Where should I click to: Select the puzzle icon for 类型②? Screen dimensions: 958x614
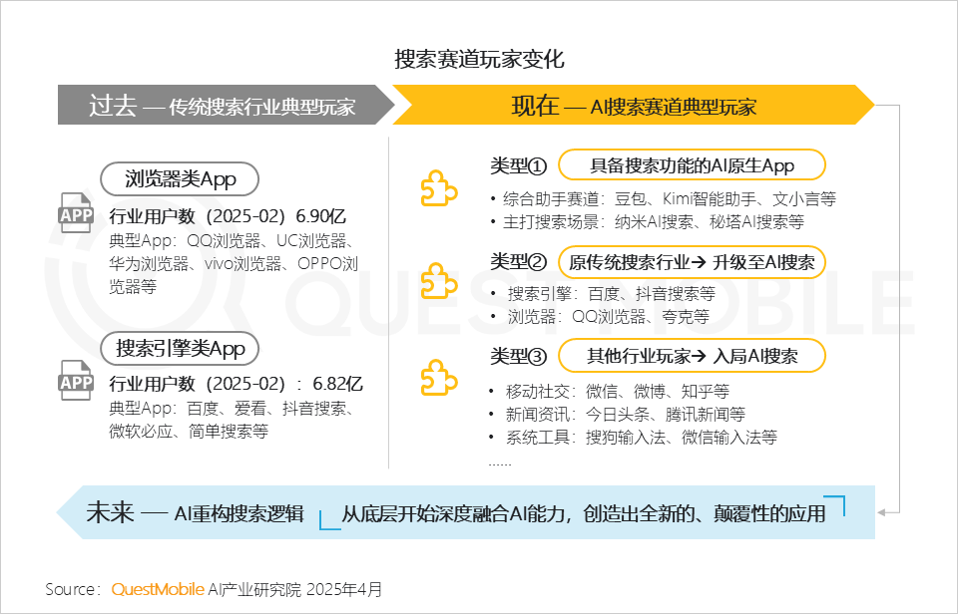[438, 281]
